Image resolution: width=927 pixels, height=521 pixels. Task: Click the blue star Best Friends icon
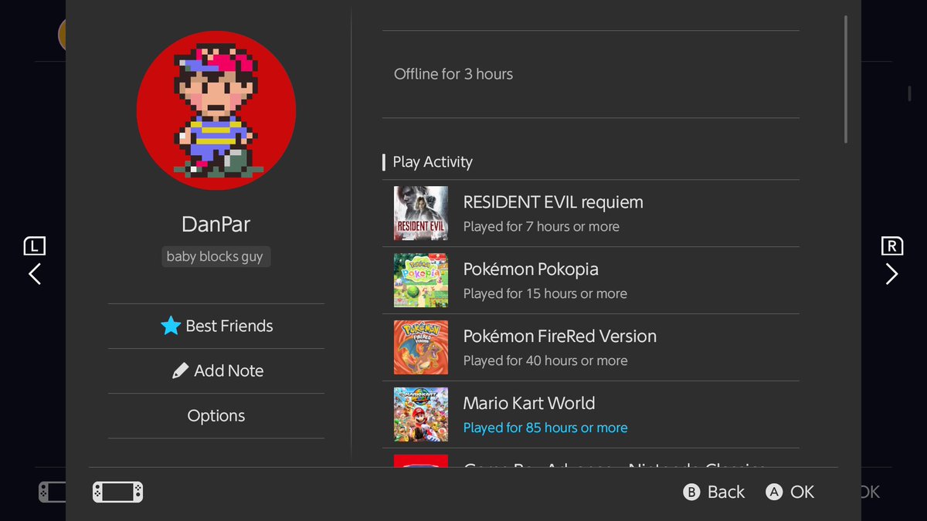click(x=171, y=326)
